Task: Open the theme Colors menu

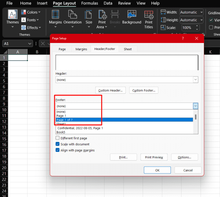Action: point(31,12)
